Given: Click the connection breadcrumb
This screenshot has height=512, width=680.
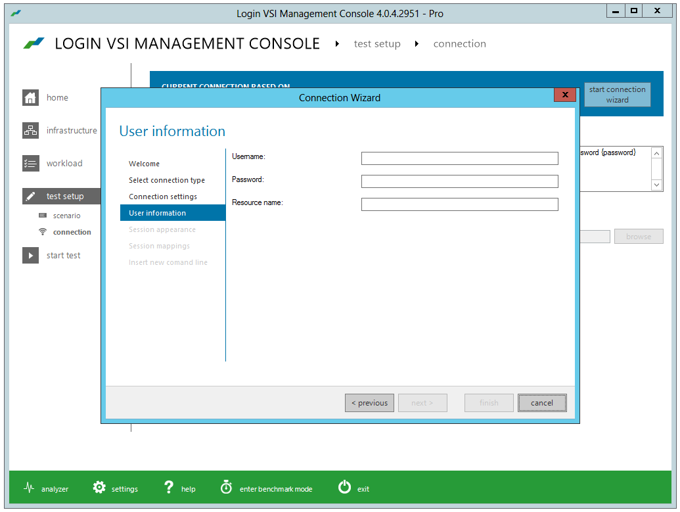Looking at the screenshot, I should tap(460, 44).
